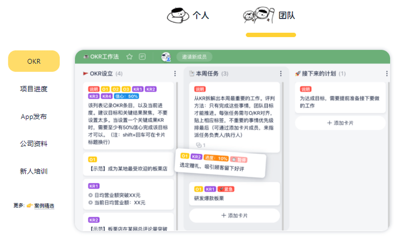Click the single-person cartoon icon beside 个人
403x244 pixels.
(x=178, y=16)
